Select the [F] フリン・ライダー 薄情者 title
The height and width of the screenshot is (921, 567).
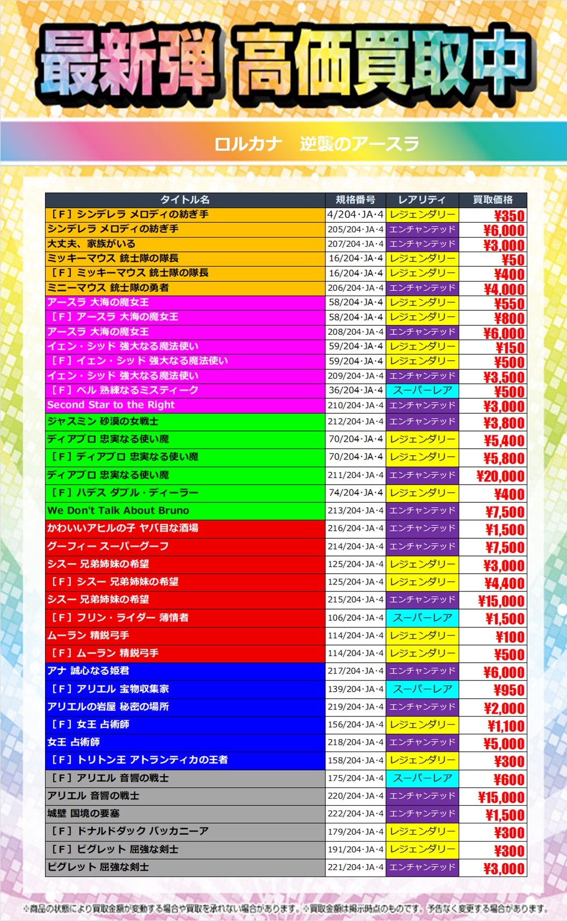[x=120, y=618]
